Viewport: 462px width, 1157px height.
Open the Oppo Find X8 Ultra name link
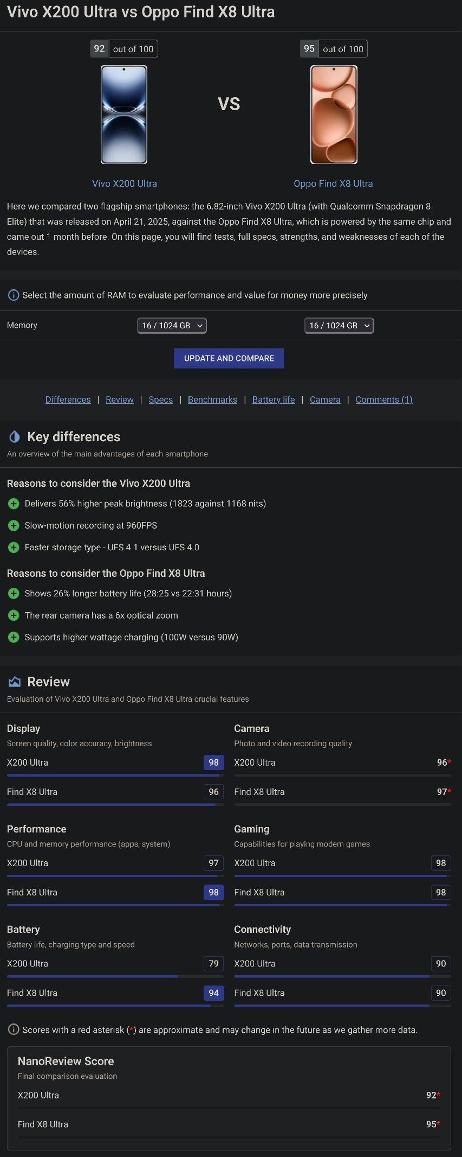333,183
